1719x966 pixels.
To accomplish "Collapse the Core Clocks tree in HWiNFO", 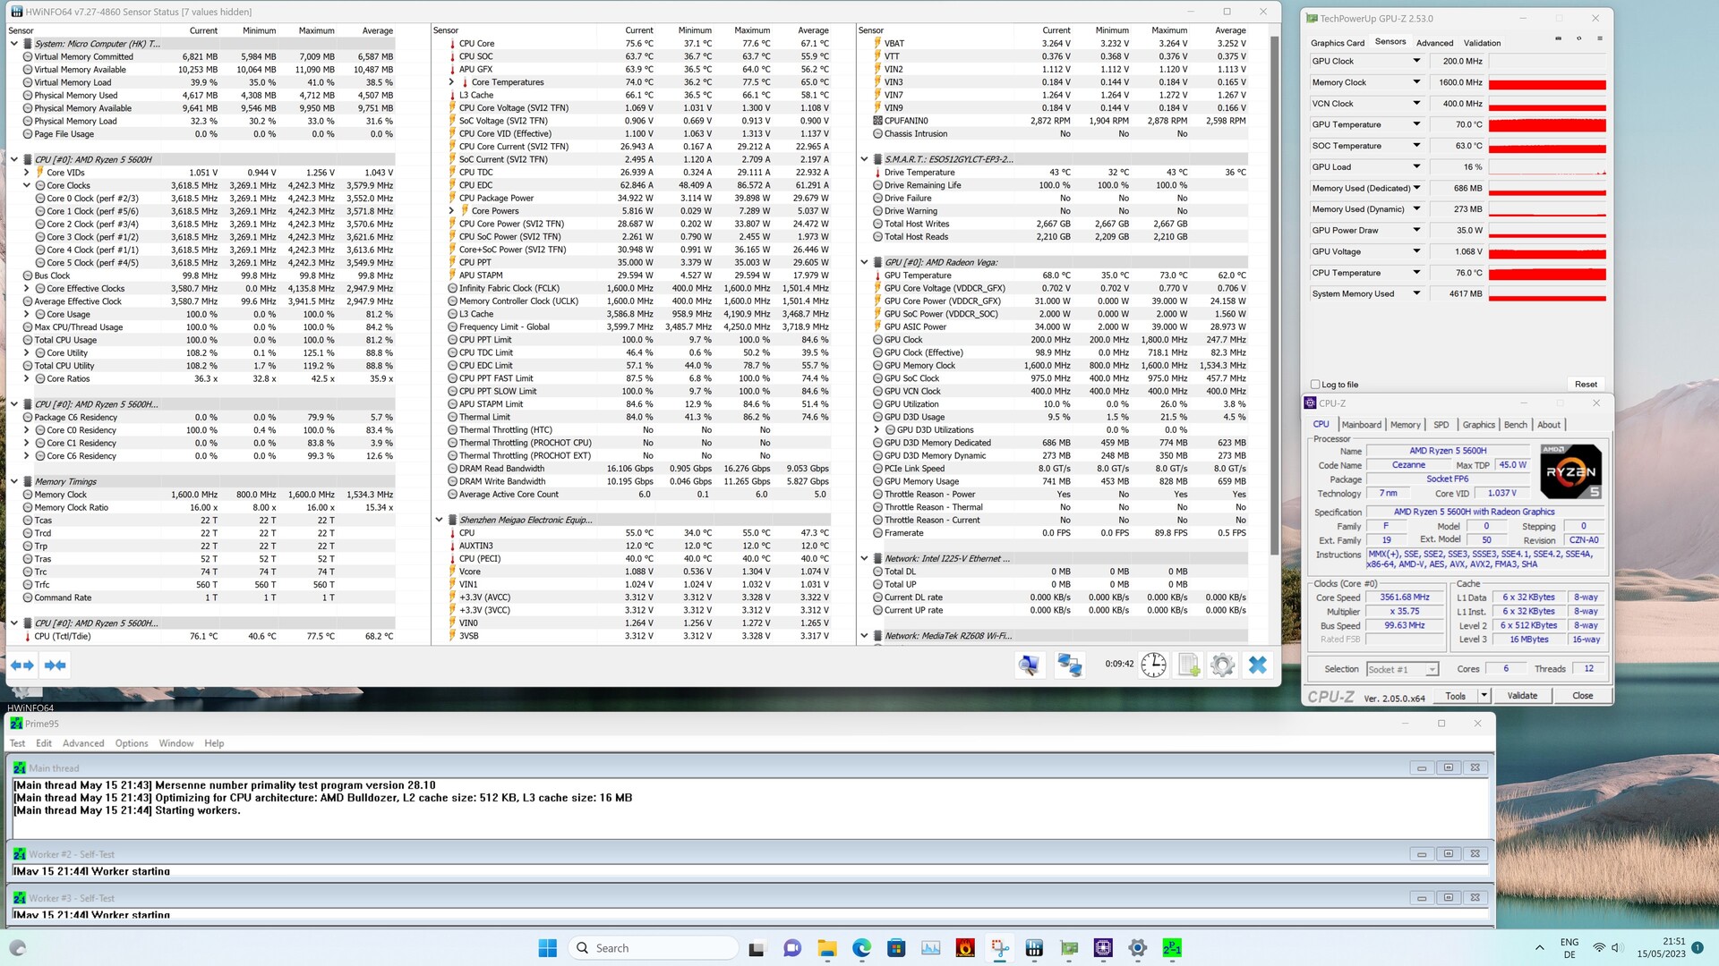I will click(x=27, y=185).
